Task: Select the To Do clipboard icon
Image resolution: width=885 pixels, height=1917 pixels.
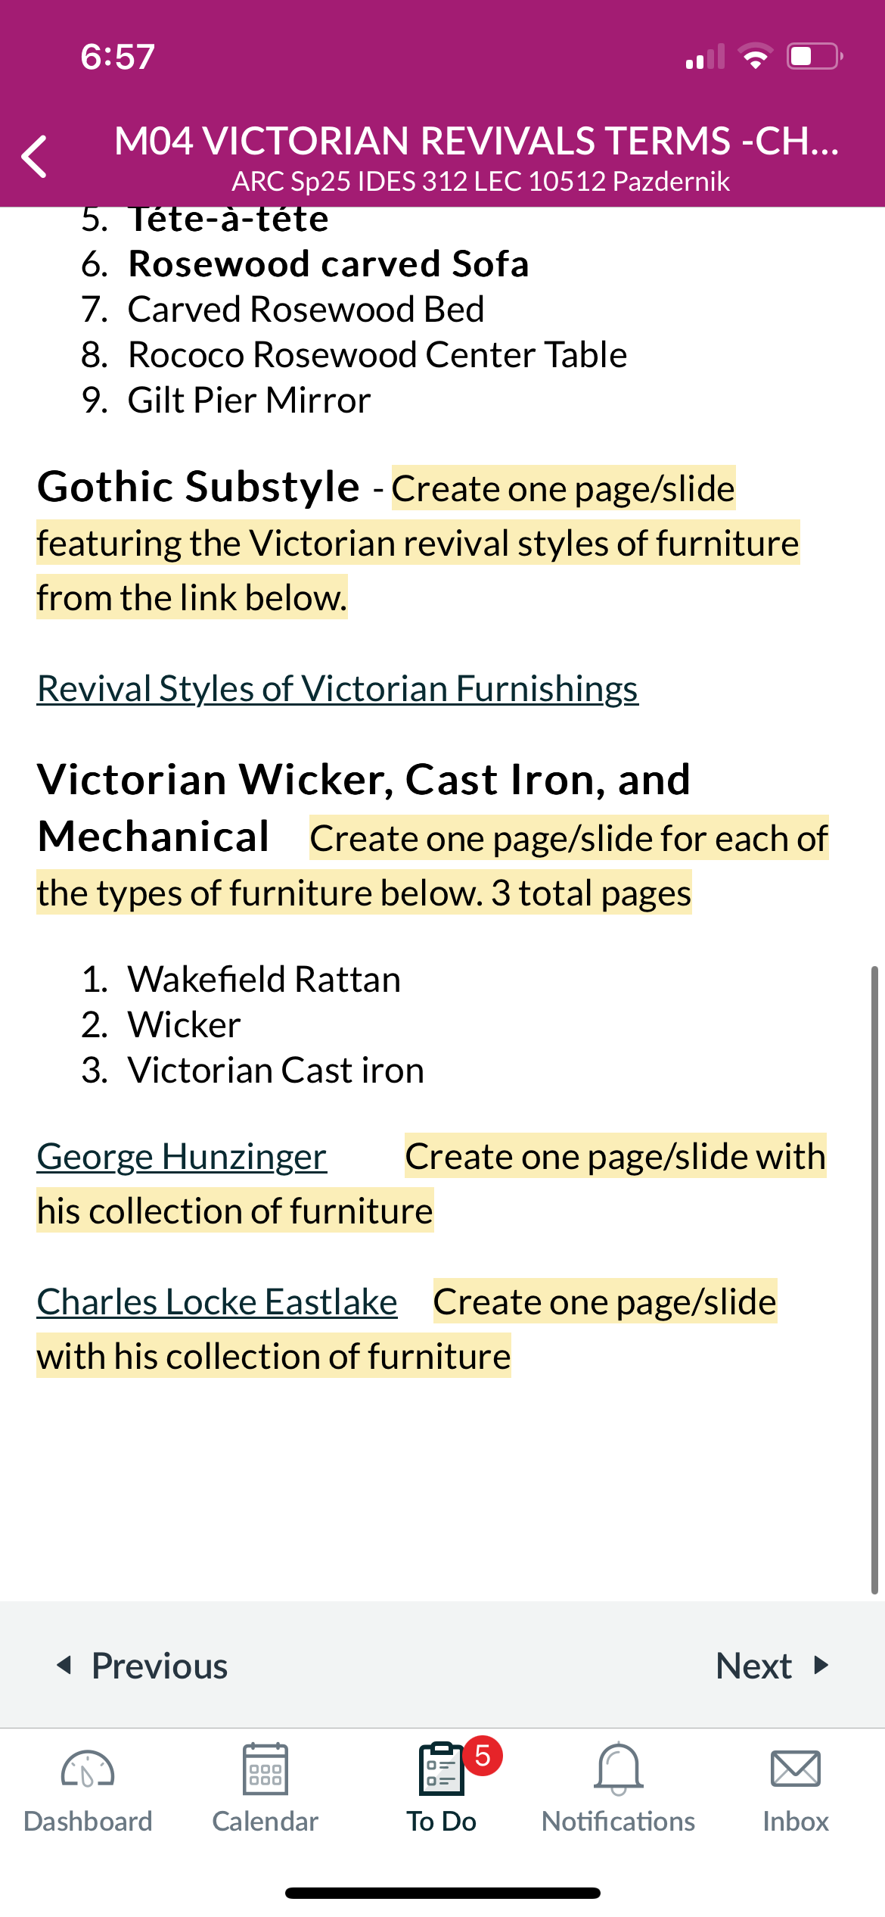Action: click(442, 1769)
